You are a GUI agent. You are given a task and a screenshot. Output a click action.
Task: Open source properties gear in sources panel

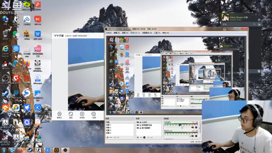pos(144,137)
